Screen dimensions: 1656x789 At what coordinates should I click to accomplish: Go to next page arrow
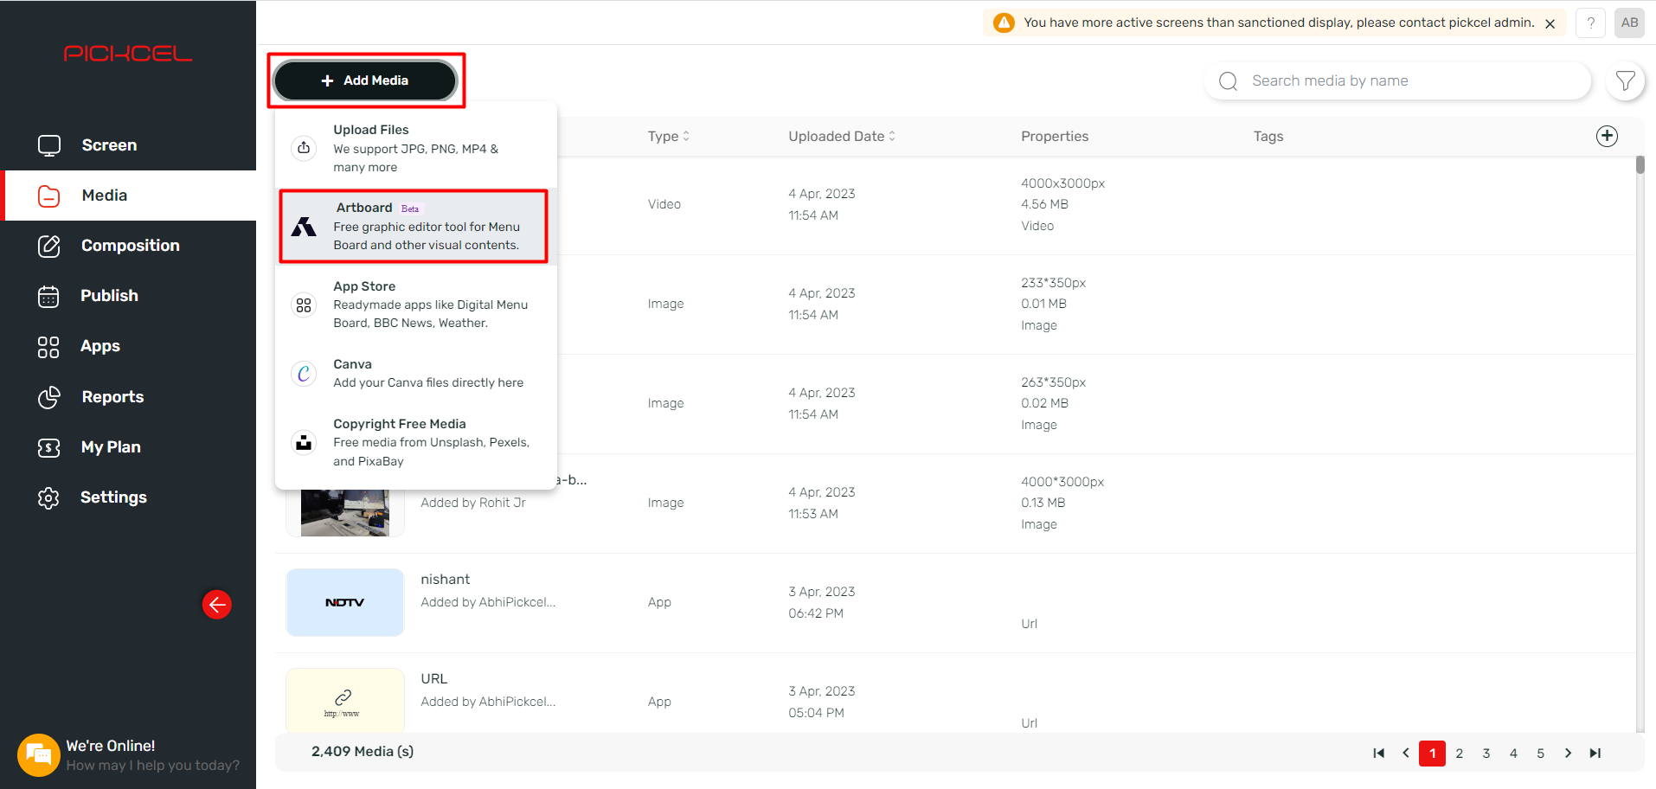[1568, 753]
